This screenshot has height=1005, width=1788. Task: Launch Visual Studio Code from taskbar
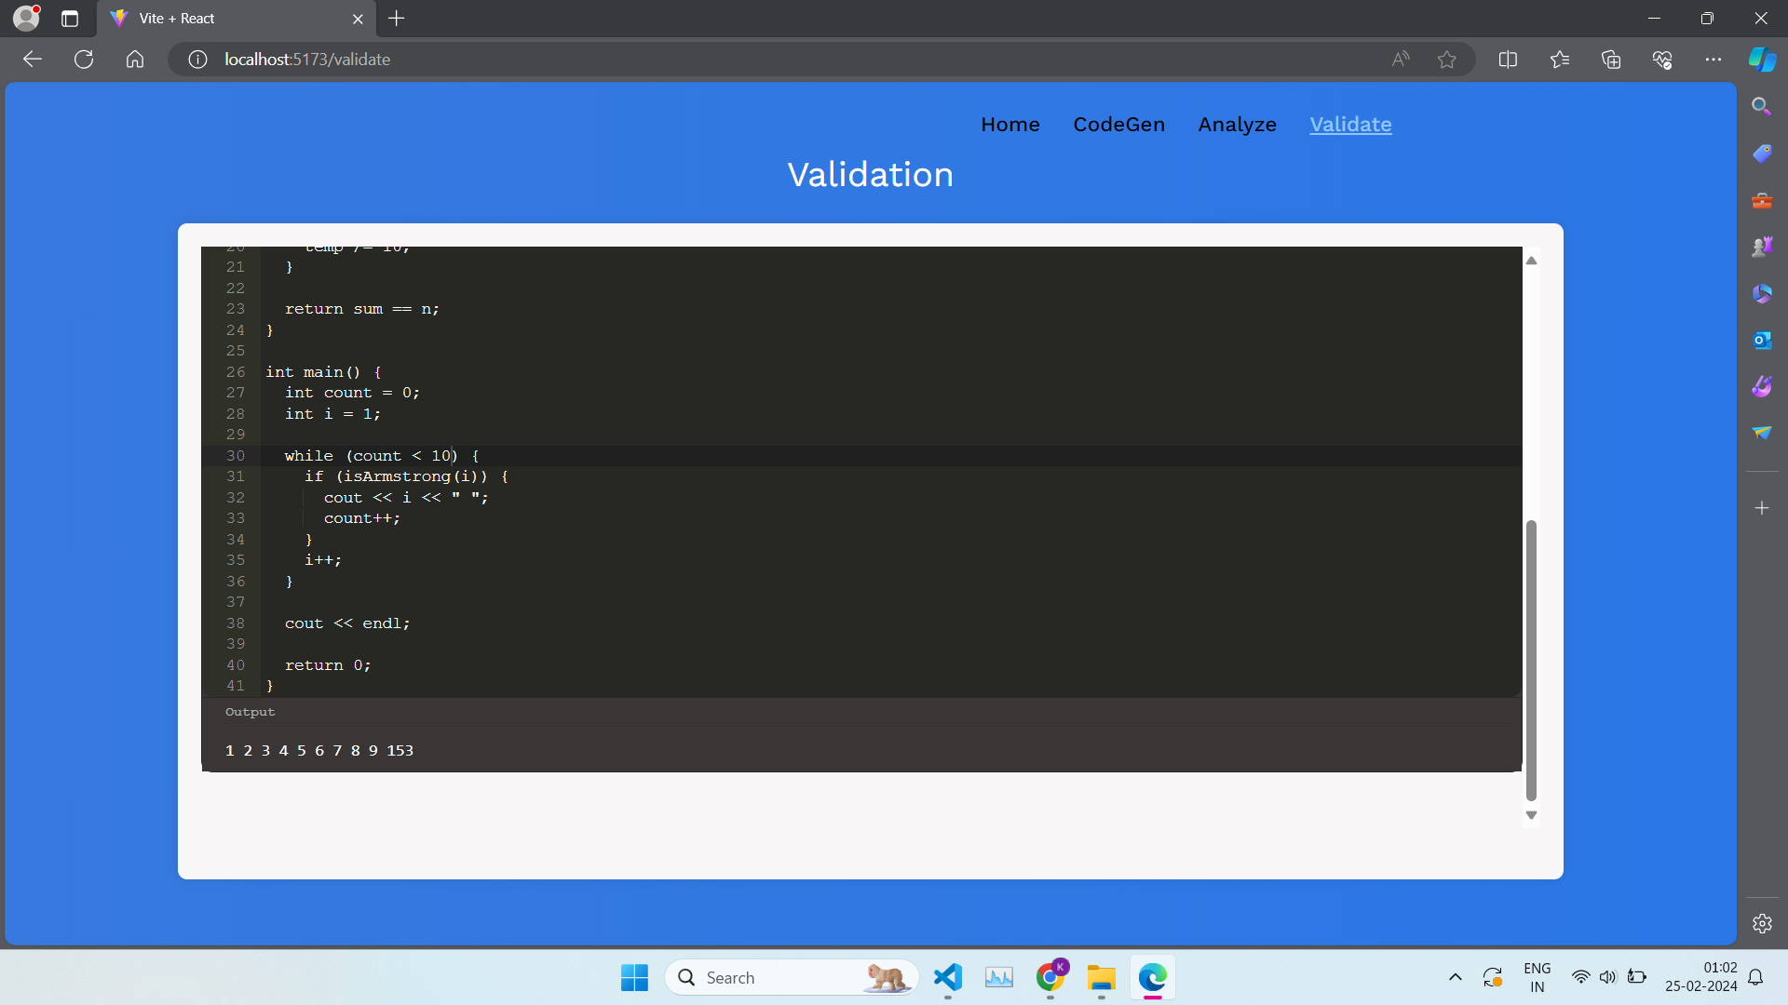point(947,977)
